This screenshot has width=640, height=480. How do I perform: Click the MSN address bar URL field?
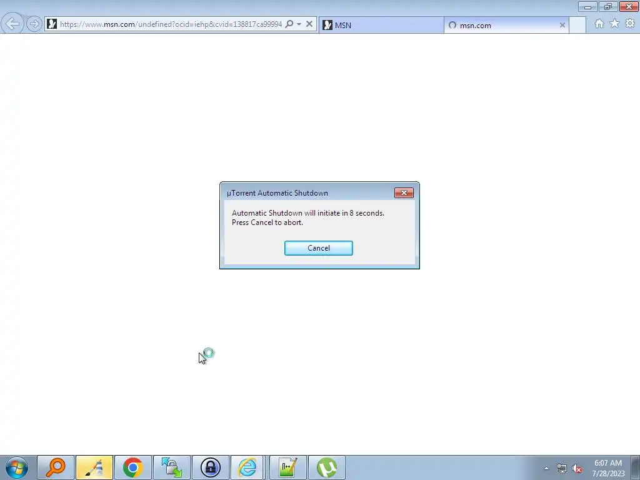pos(171,24)
